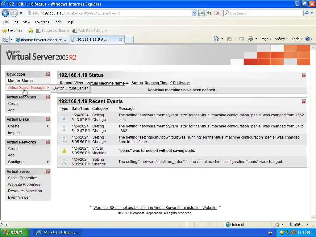Click the Live Search box

click(x=263, y=13)
